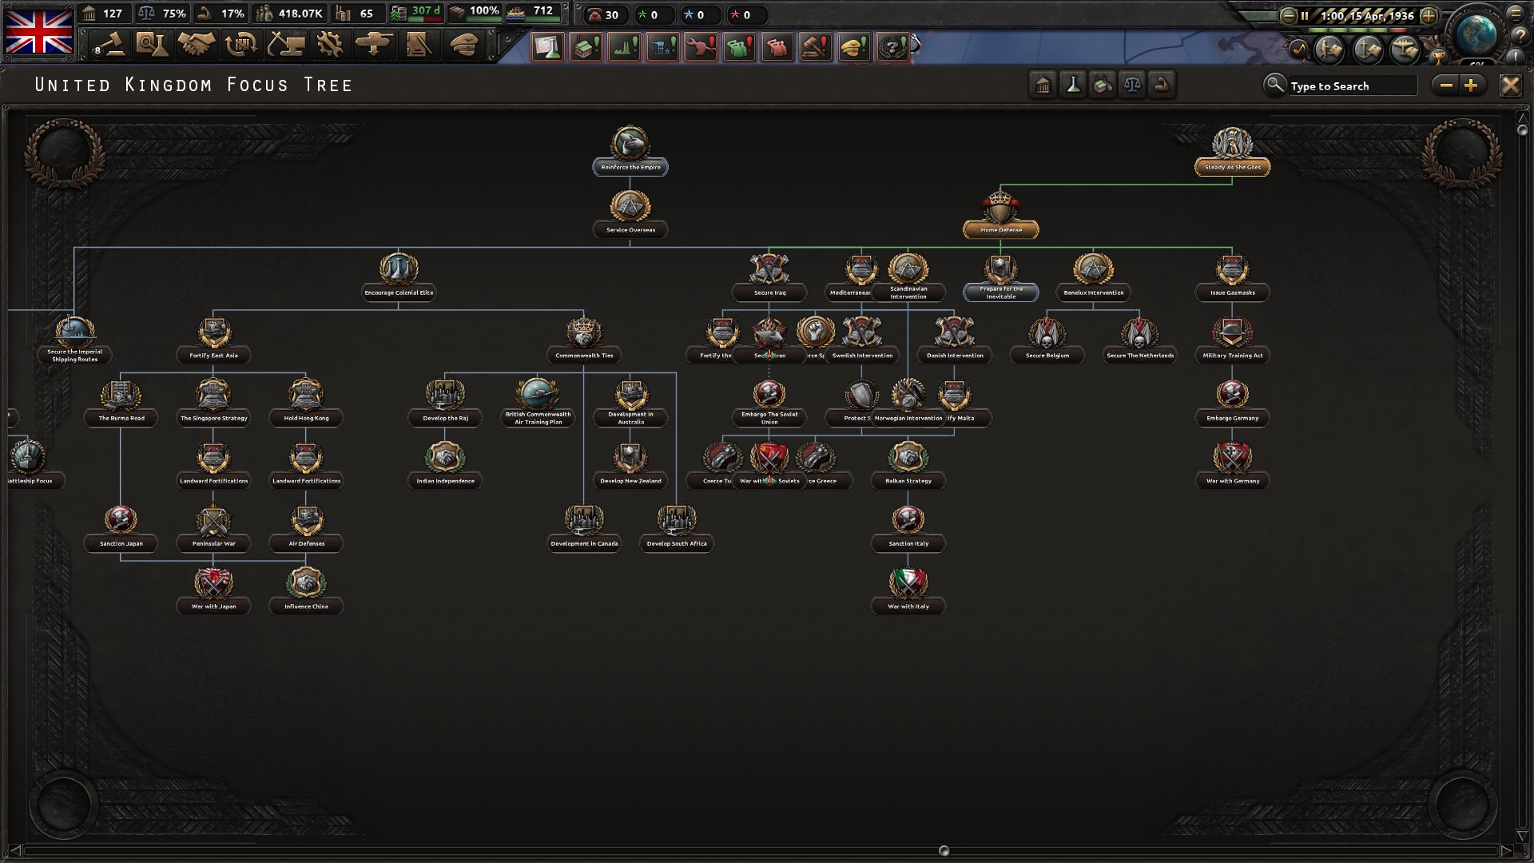This screenshot has width=1534, height=863.
Task: Open the Logistics tab
Action: [x=419, y=45]
